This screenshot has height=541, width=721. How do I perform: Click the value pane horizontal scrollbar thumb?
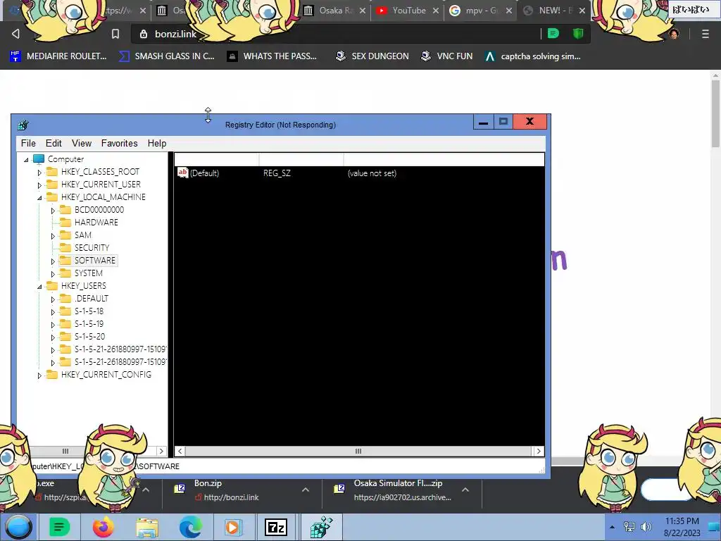coord(358,451)
